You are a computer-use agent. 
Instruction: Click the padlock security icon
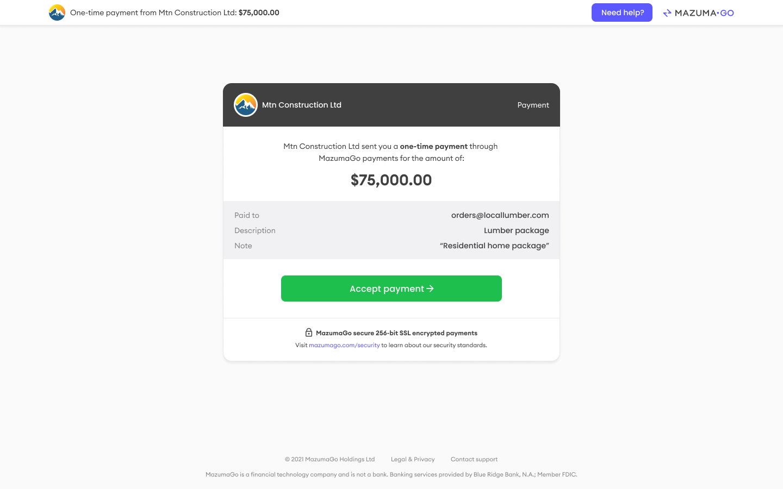[309, 333]
